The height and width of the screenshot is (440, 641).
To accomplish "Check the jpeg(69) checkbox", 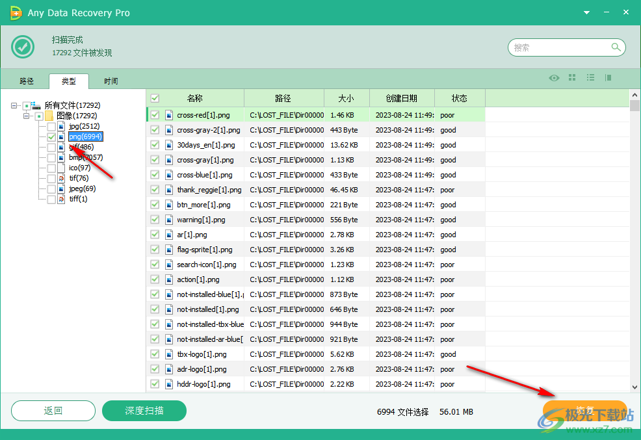I will coord(51,188).
